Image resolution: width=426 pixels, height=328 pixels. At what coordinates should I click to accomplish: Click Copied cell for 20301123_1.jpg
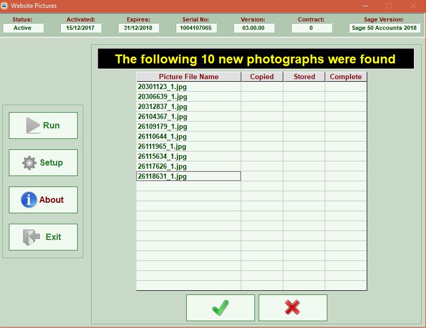[x=262, y=87]
